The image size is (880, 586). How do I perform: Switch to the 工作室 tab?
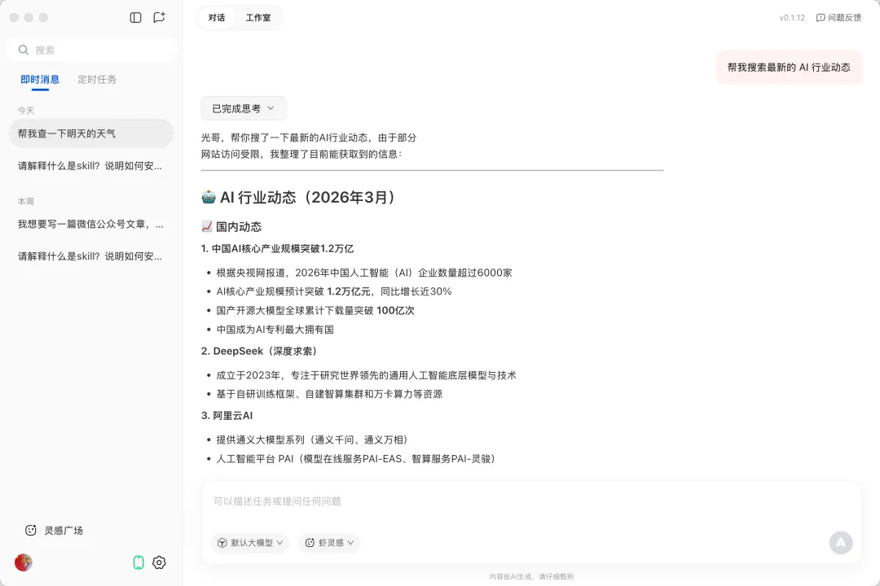click(x=258, y=18)
